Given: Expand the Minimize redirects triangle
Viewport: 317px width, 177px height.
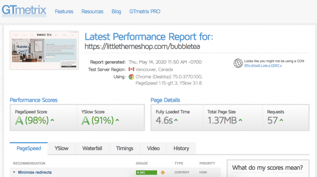Looking at the screenshot, I should tap(14, 172).
